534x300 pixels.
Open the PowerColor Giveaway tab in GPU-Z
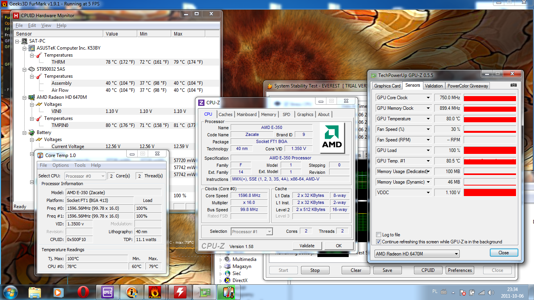point(468,86)
